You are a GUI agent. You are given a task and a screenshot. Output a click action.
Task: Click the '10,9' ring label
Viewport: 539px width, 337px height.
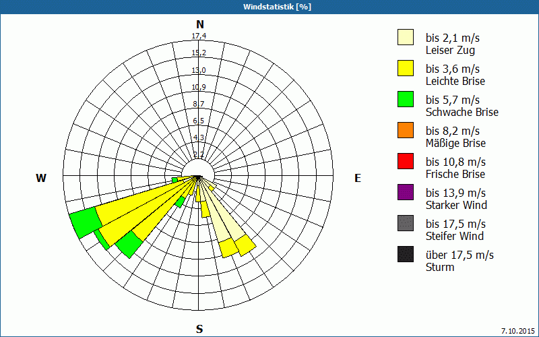[x=199, y=87]
